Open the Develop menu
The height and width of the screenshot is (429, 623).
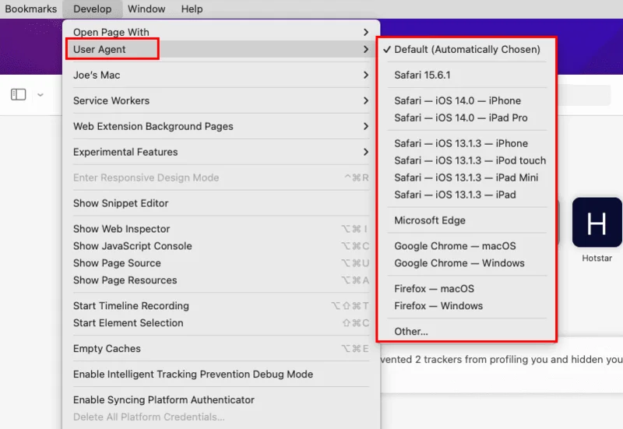[93, 9]
